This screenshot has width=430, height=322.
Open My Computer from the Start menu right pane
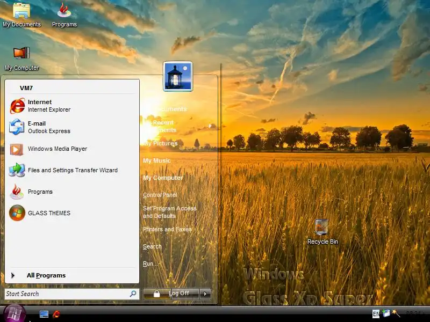tap(163, 178)
